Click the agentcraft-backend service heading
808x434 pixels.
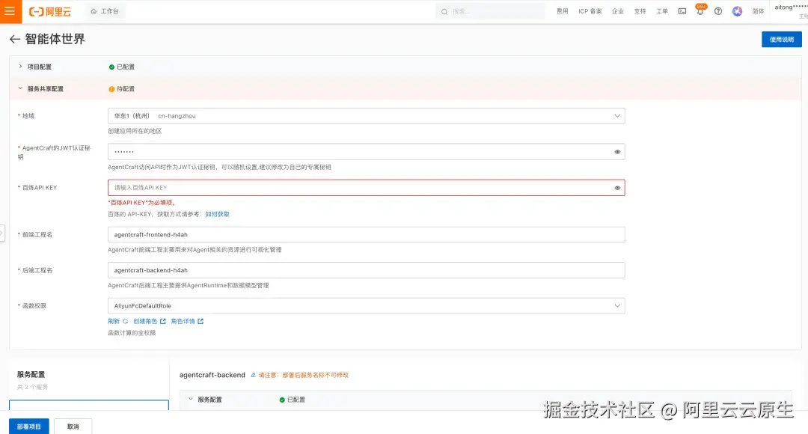pyautogui.click(x=212, y=375)
